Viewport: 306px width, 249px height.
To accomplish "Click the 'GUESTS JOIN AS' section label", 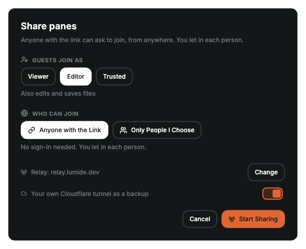I will click(x=58, y=60).
